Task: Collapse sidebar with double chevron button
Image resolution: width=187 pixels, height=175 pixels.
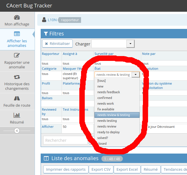Action: [x=17, y=131]
